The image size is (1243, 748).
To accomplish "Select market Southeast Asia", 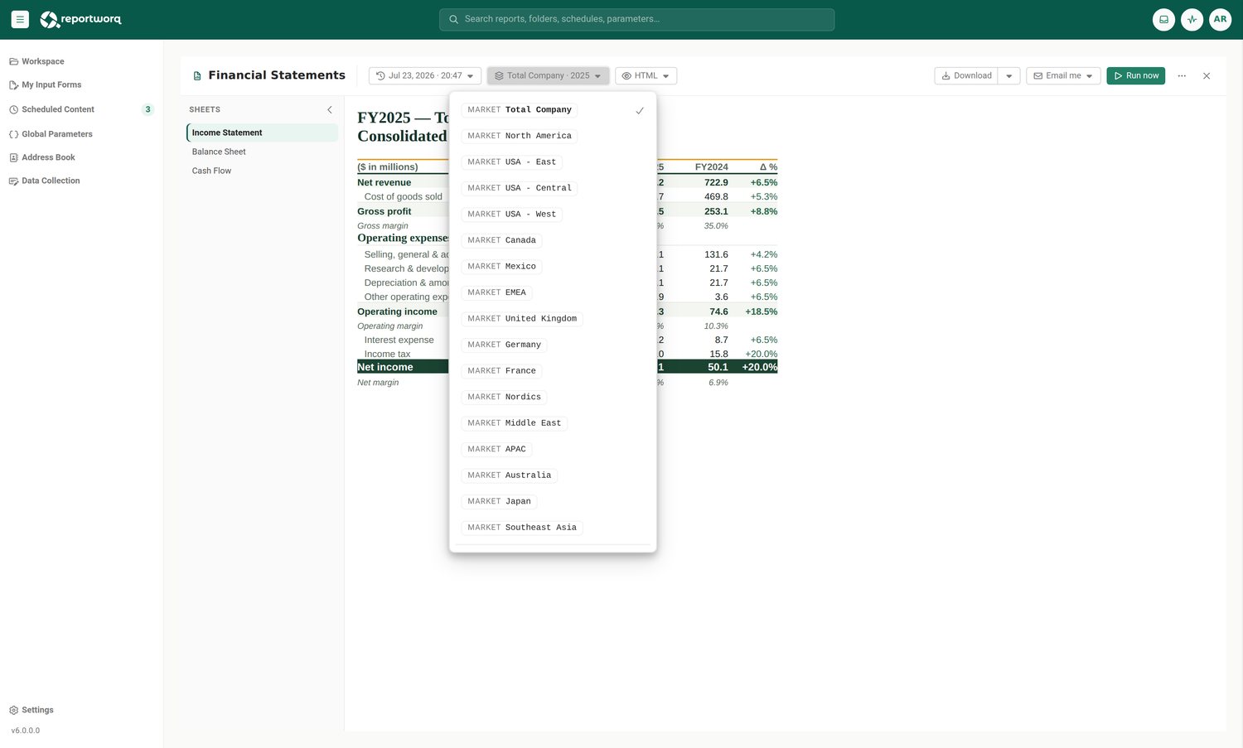I will (x=553, y=528).
